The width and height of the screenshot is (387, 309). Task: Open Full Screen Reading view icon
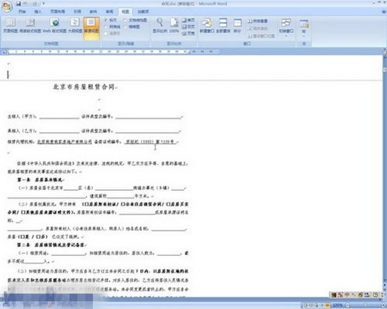click(30, 25)
